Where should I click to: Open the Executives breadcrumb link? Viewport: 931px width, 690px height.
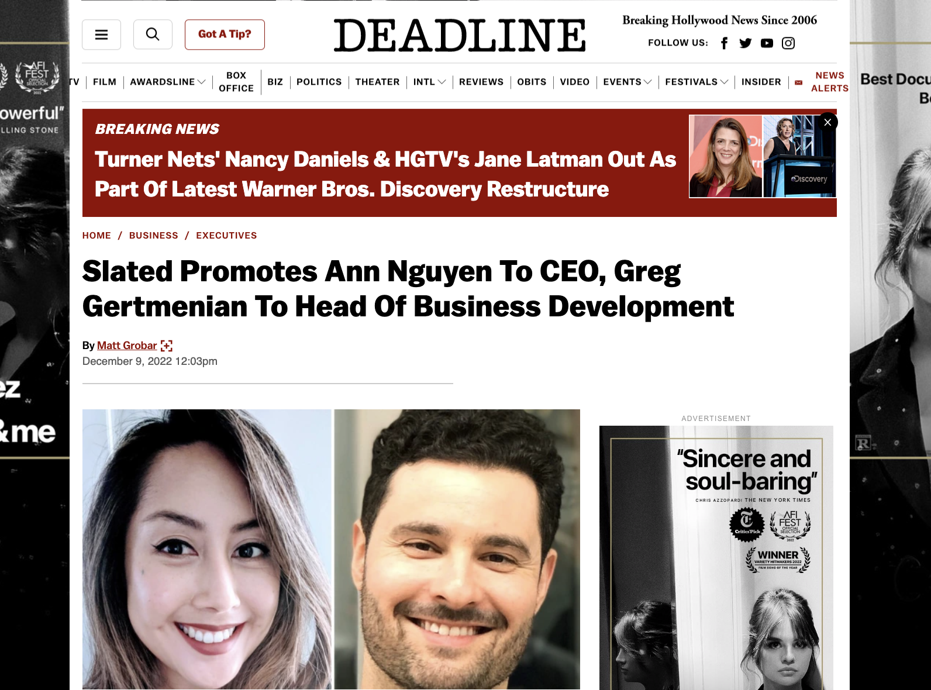(226, 236)
